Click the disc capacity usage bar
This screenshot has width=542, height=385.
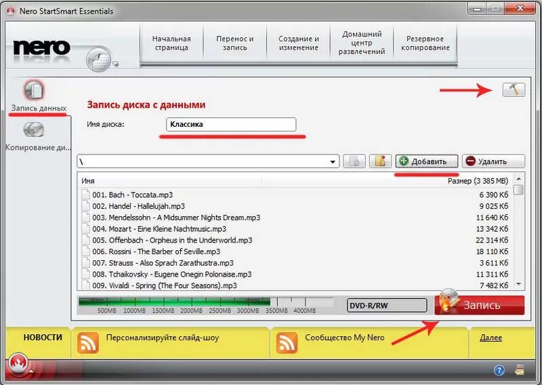(206, 302)
